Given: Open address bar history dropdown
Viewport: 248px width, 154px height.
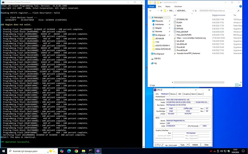Looking at the screenshot, I should pyautogui.click(x=193, y=11).
